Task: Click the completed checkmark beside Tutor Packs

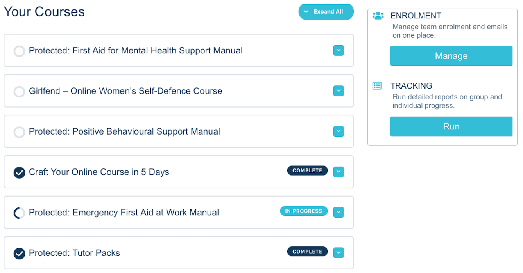Action: pos(19,253)
